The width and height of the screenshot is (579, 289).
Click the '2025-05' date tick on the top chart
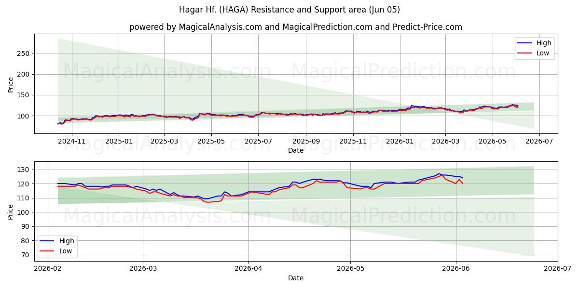211,142
